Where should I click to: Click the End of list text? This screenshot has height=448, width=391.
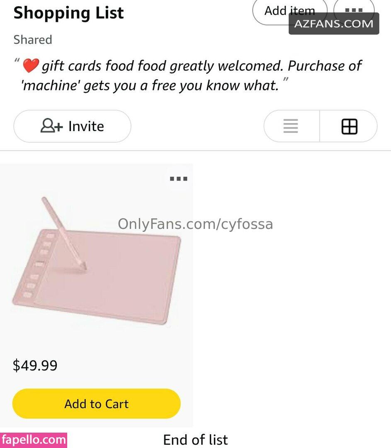pos(195,440)
